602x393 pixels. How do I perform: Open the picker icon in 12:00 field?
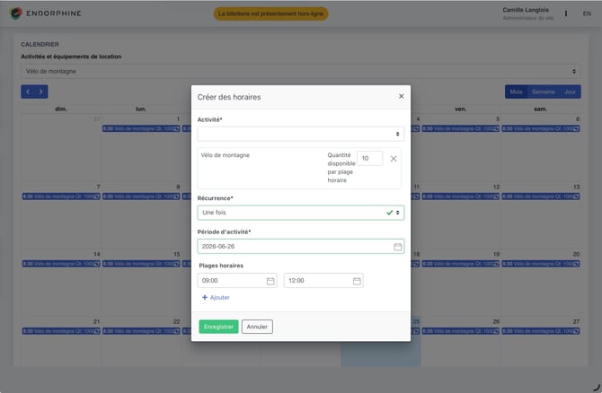tap(357, 281)
